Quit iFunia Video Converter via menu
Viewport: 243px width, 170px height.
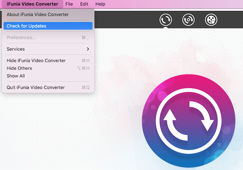tap(36, 87)
